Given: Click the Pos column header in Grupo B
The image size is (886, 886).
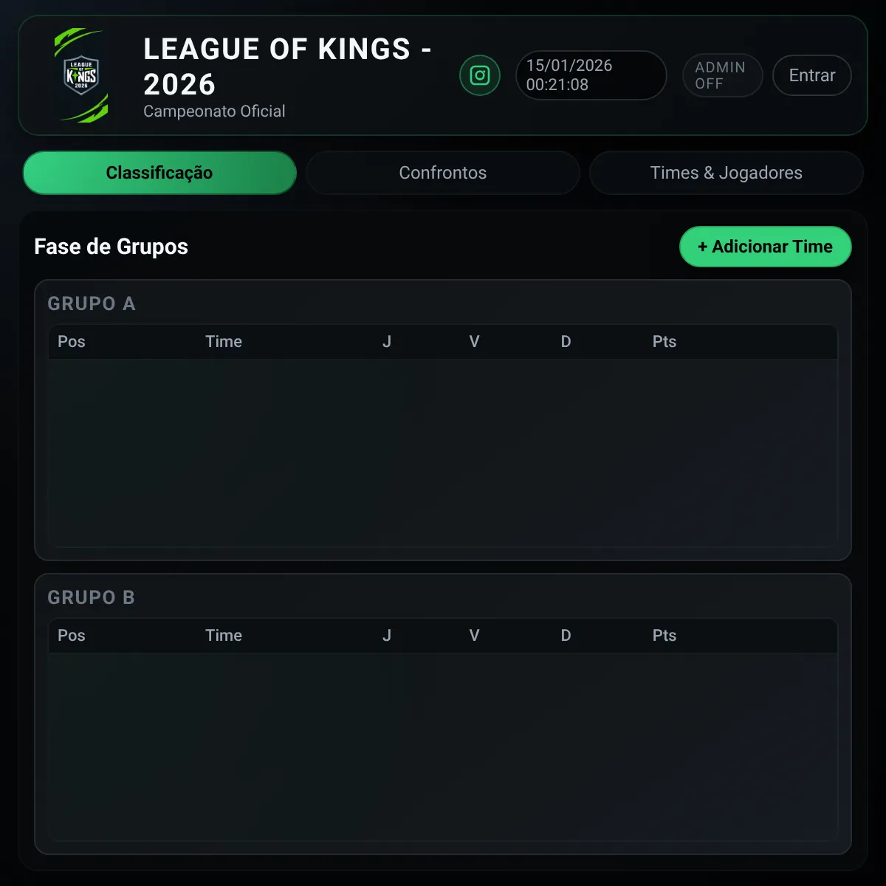Looking at the screenshot, I should point(72,636).
